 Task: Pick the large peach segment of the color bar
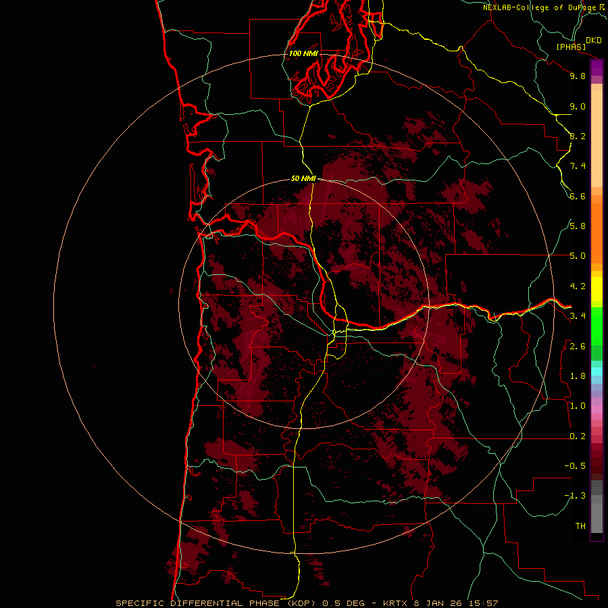597,138
